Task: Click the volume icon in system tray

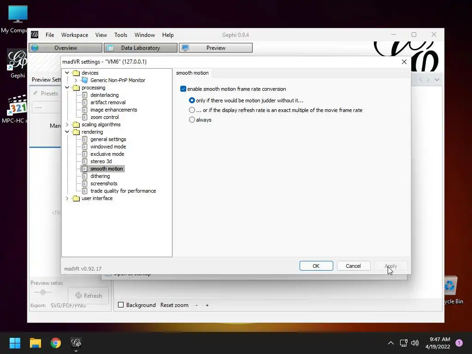Action: click(415, 343)
